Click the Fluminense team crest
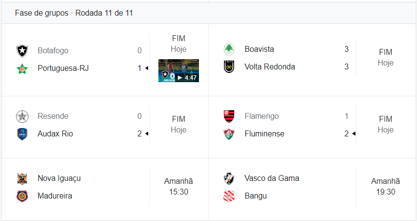The width and height of the screenshot is (417, 221). click(229, 133)
